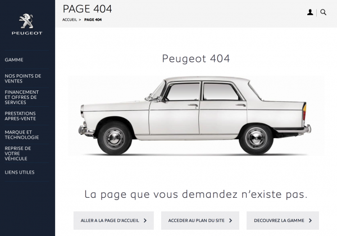Open the user account icon

(310, 12)
